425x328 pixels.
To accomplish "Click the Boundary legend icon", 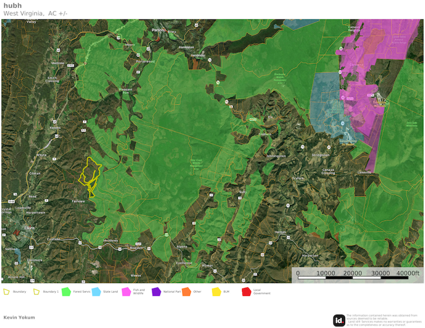I will (x=7, y=291).
